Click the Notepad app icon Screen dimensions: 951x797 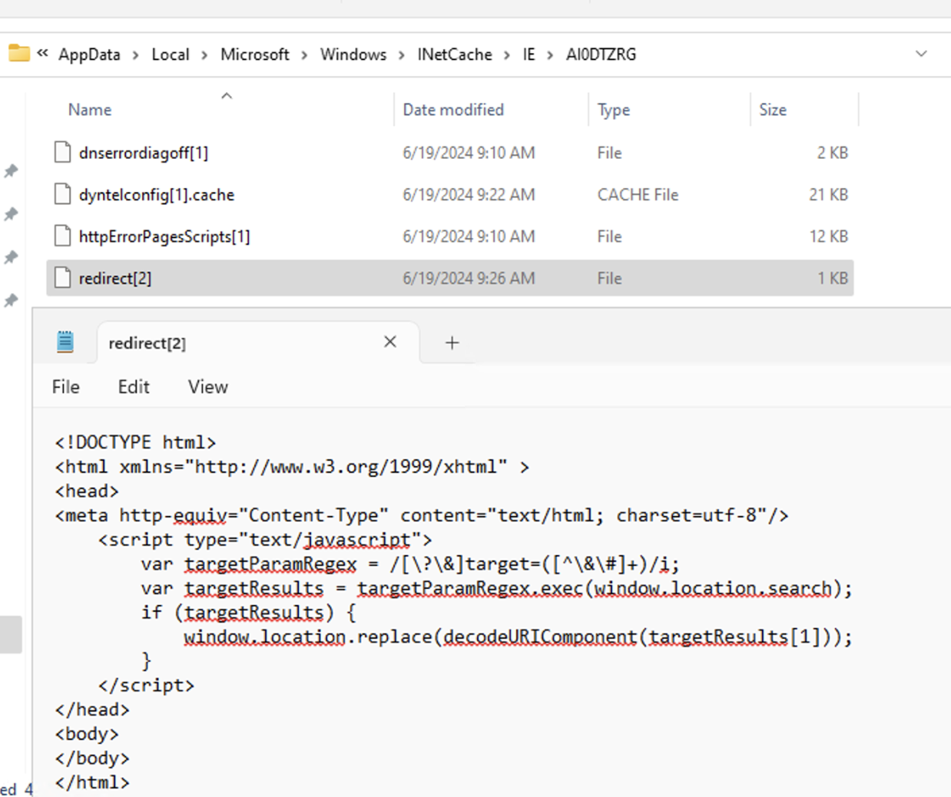pos(65,342)
